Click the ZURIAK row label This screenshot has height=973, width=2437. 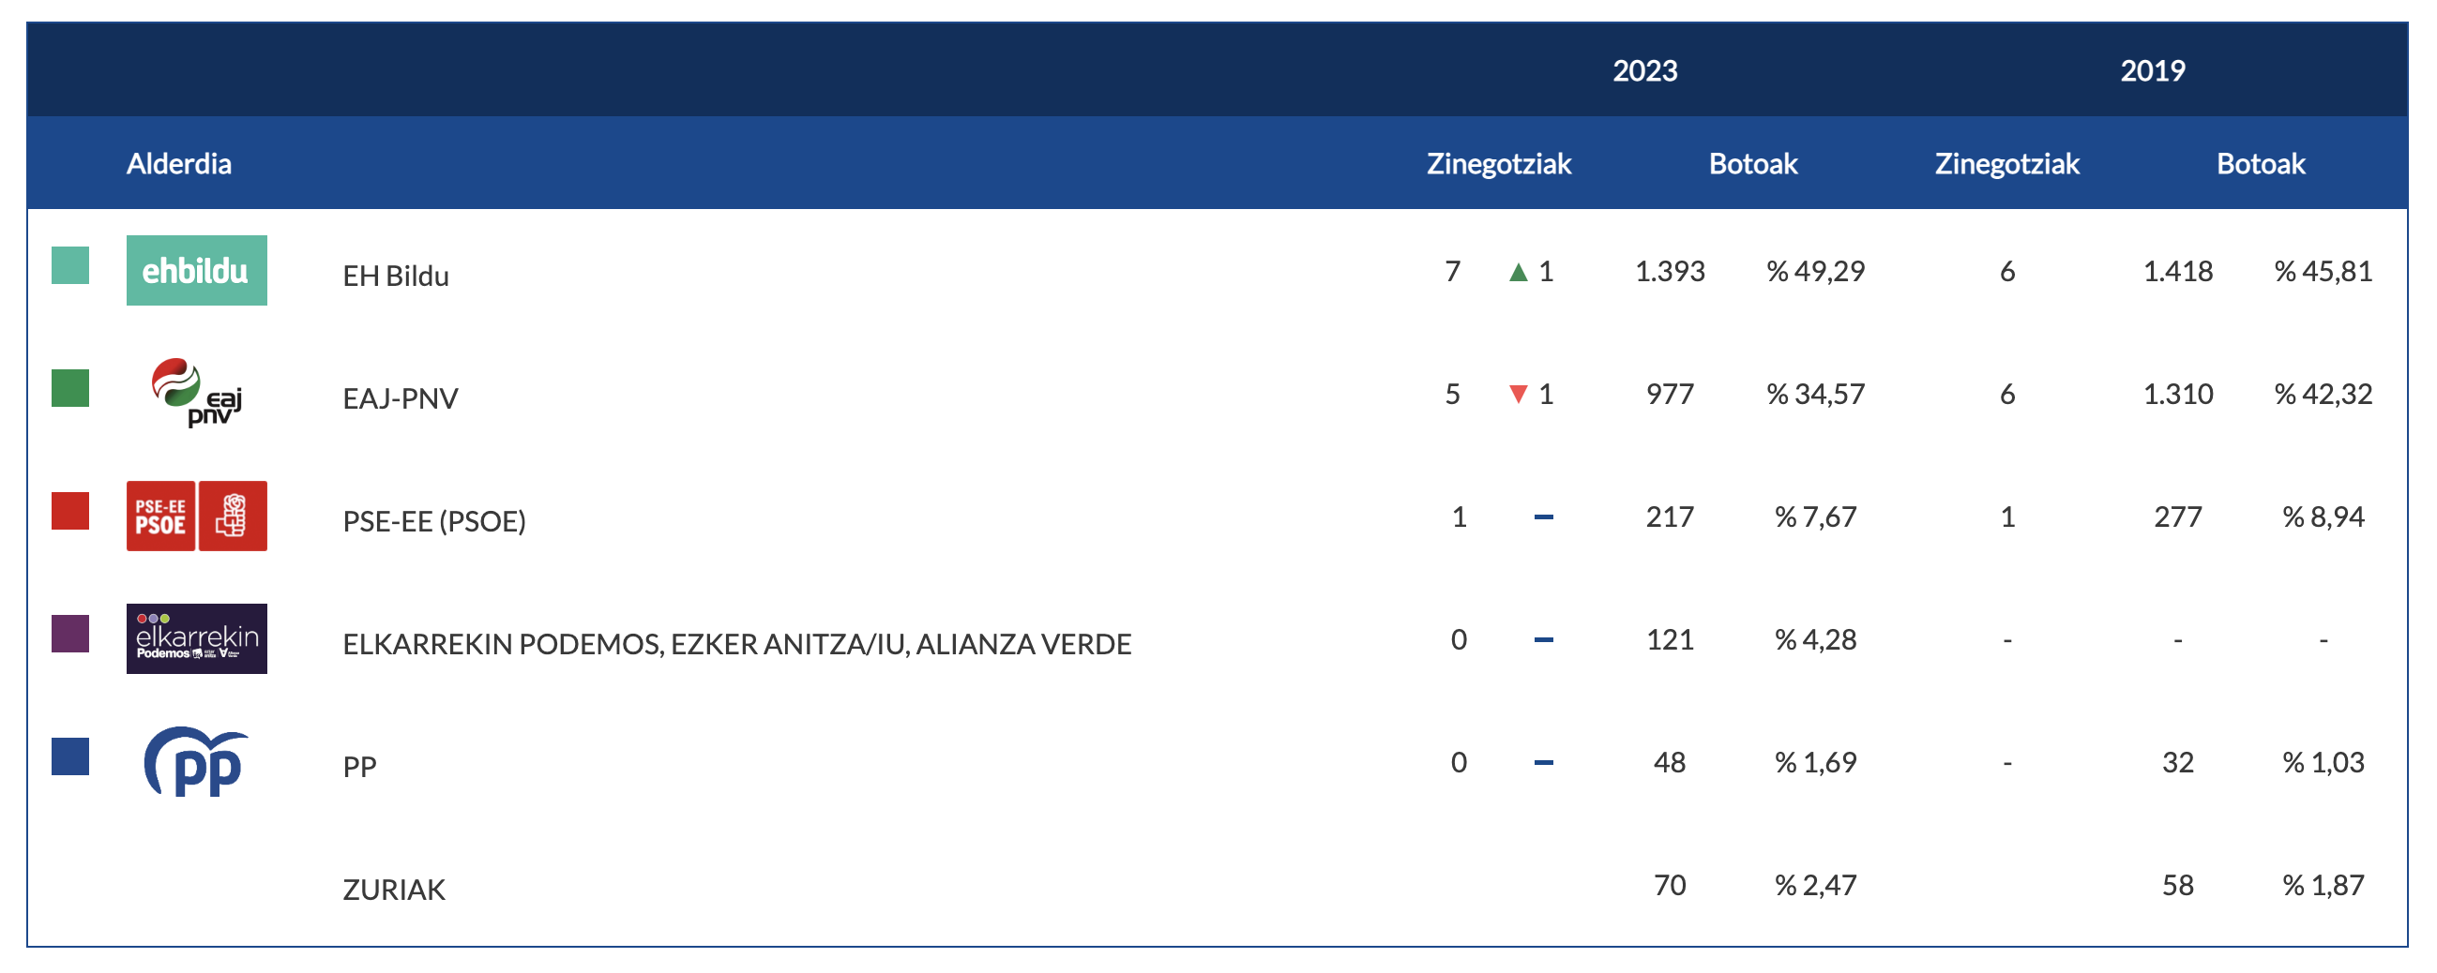tap(394, 890)
